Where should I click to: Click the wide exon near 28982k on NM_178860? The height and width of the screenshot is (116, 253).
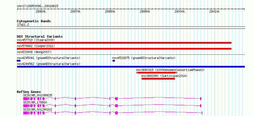point(116,106)
